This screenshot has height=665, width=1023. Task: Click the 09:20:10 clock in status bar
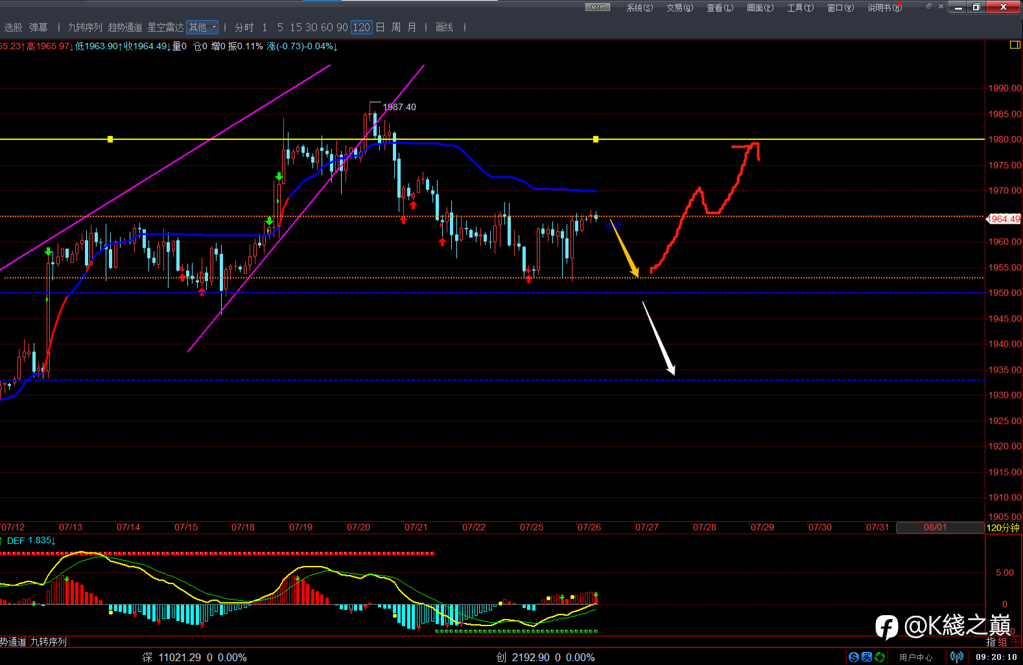click(996, 657)
